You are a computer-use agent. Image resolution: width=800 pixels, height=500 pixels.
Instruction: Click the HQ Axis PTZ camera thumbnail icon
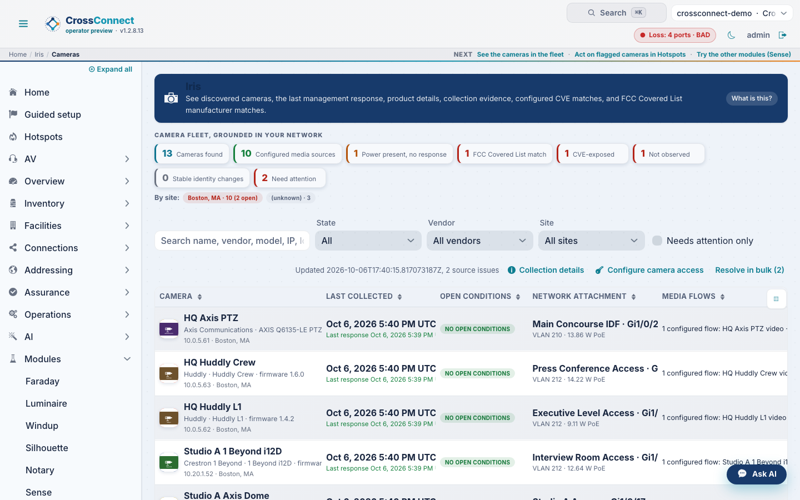169,329
